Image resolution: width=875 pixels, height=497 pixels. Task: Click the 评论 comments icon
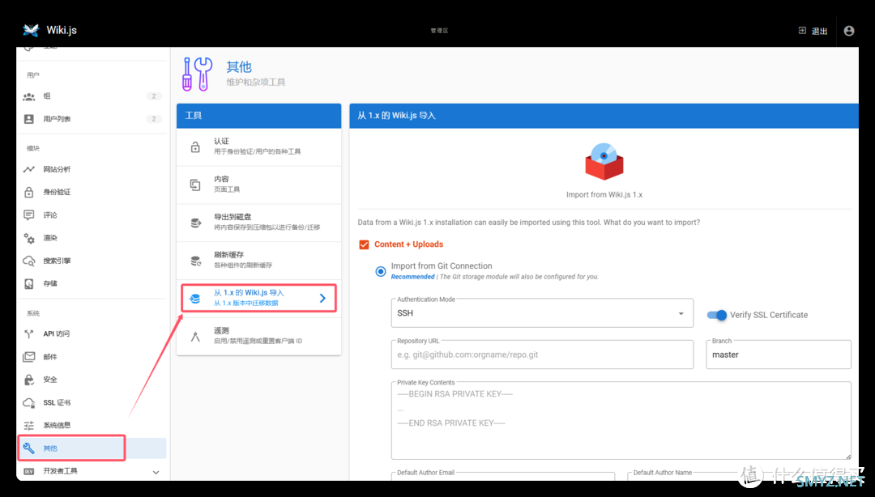(29, 215)
